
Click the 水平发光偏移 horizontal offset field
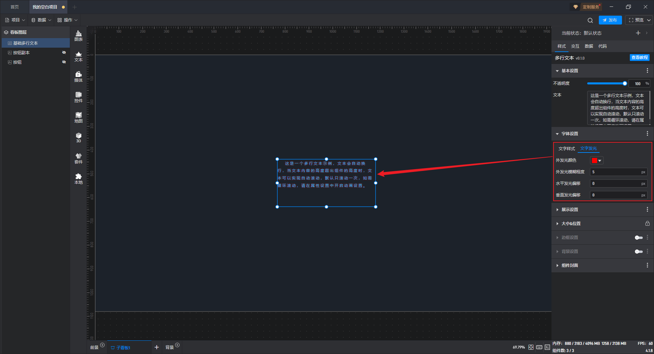click(618, 183)
